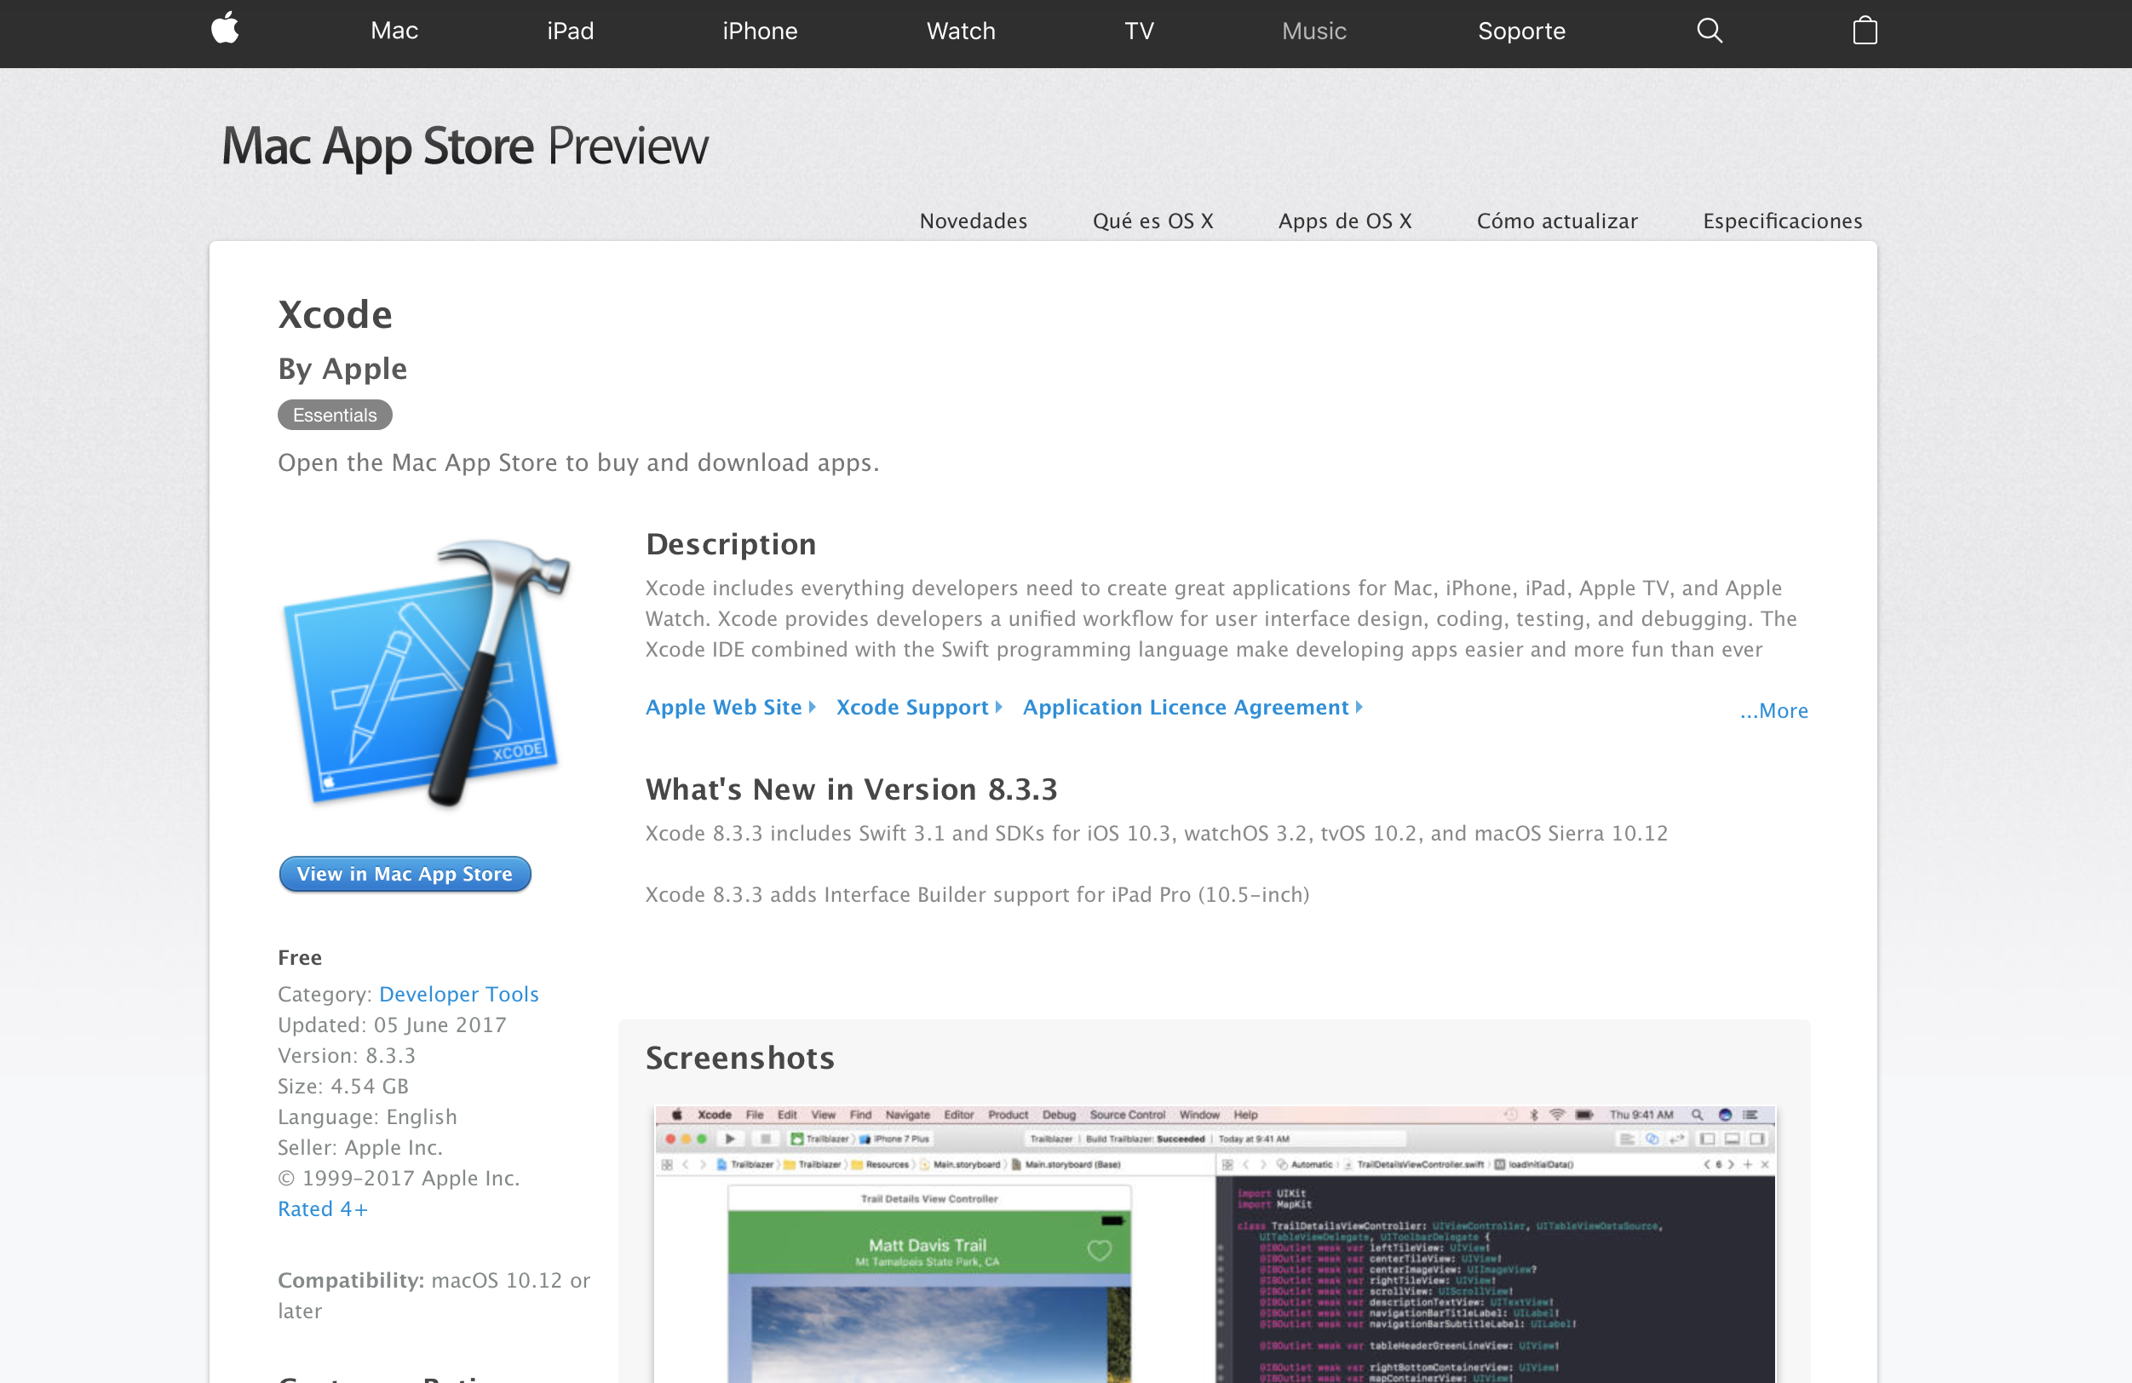Screen dimensions: 2132x1383
Task: Click the Xcode title heading
Action: pos(335,314)
